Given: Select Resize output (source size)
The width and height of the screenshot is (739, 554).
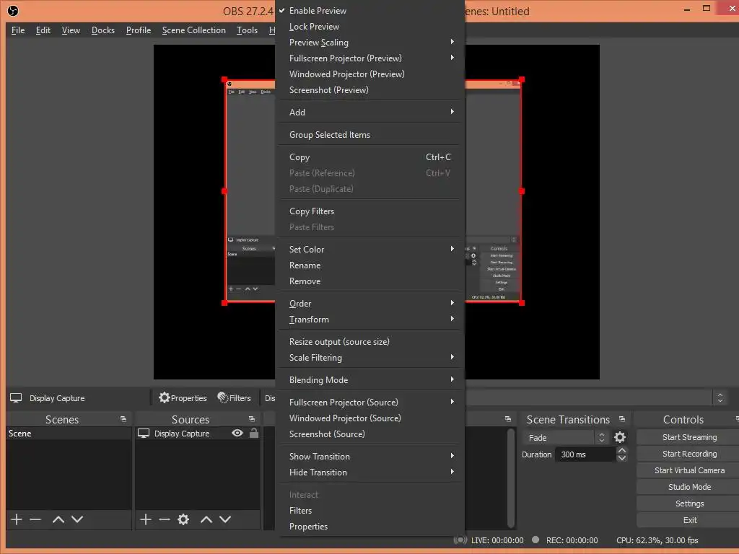Looking at the screenshot, I should [369, 341].
